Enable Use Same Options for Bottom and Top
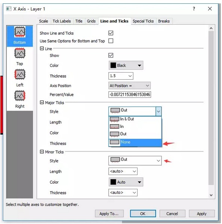This screenshot has height=224, width=222. point(111,41)
